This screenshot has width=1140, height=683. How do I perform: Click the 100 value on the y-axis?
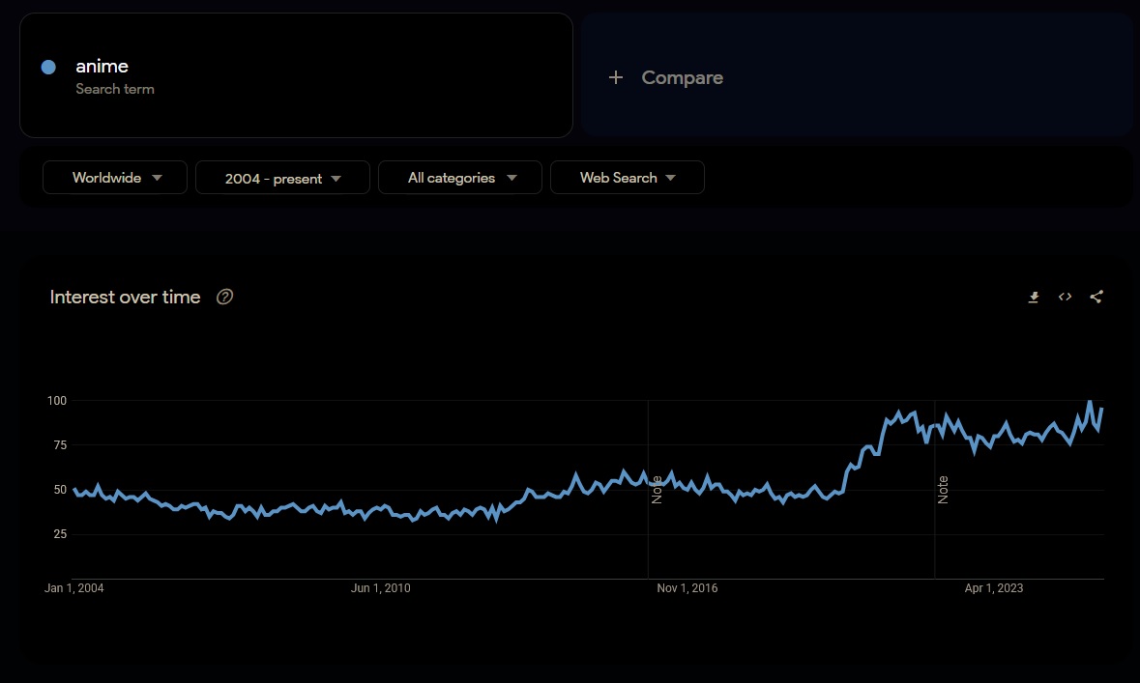tap(57, 400)
